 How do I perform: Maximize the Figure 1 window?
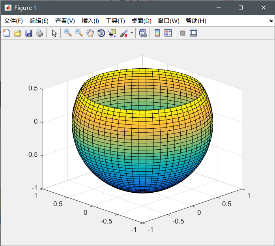pos(241,8)
